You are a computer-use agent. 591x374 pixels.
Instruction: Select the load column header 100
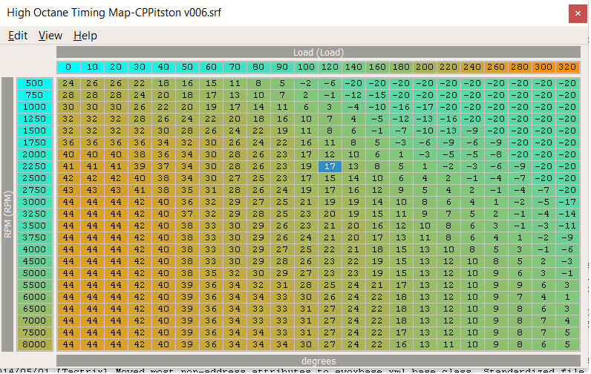click(305, 68)
